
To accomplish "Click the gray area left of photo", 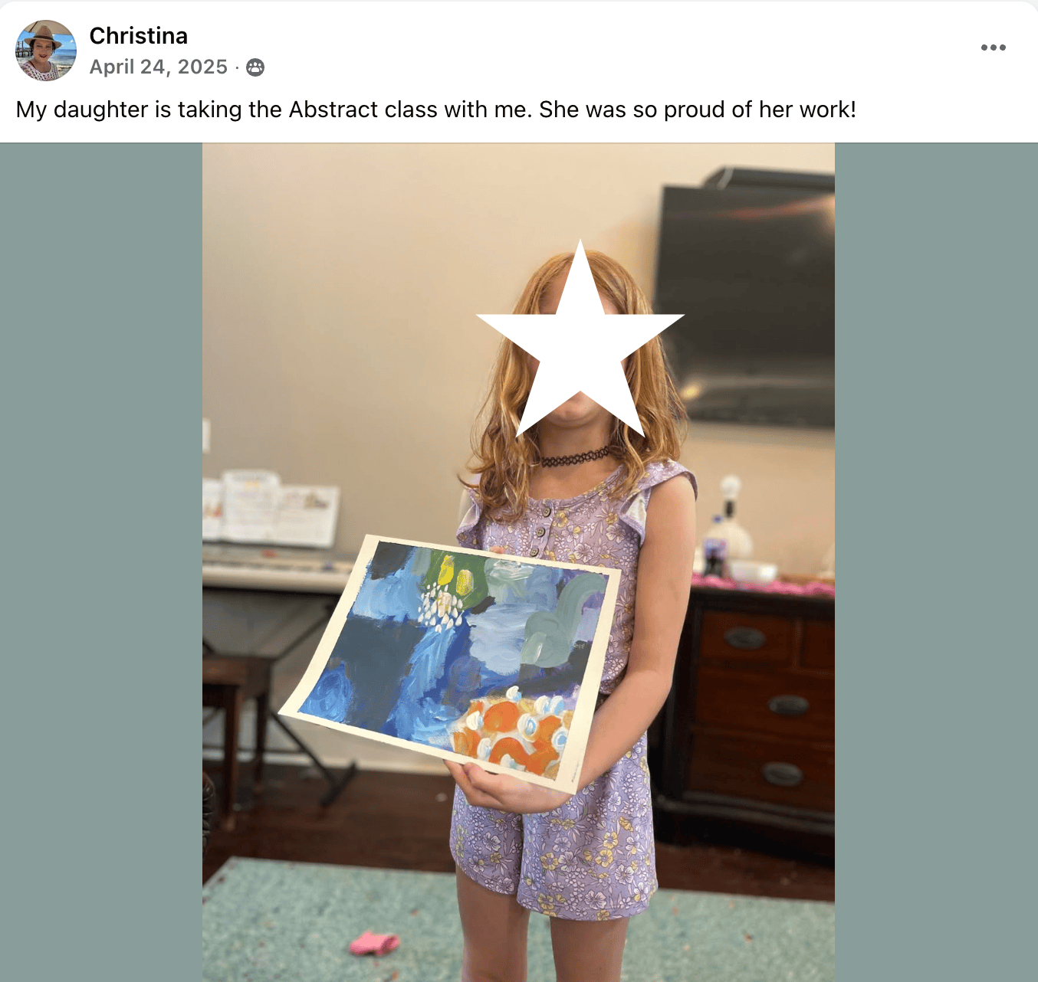I will [101, 562].
